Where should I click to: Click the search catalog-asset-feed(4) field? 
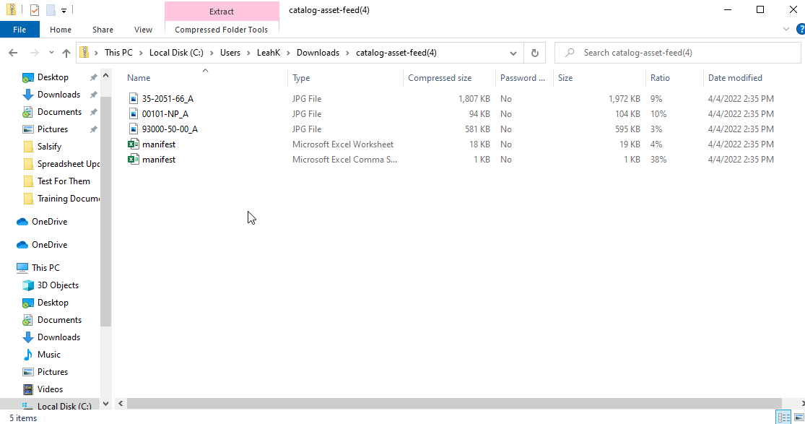(678, 53)
